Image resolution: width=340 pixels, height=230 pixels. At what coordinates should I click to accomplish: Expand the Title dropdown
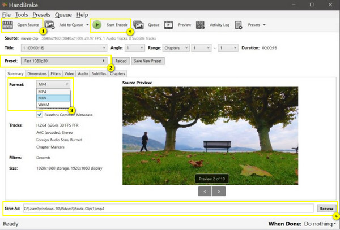[x=64, y=48]
